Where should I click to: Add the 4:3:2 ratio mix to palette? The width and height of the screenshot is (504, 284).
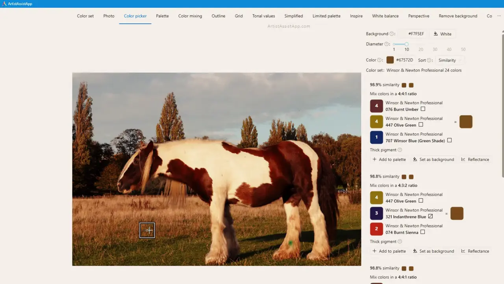click(x=389, y=251)
